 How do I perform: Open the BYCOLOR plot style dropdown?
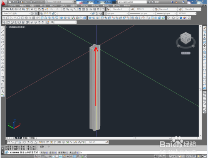[x=187, y=13]
